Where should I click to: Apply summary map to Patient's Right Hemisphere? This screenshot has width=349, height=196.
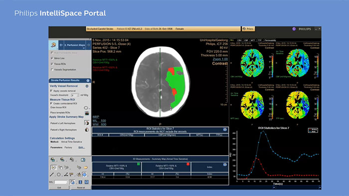click(87, 130)
